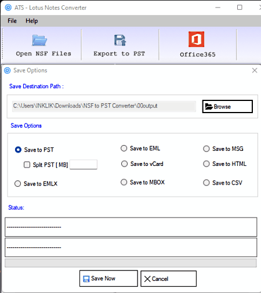Click the Browse button for destination
Image resolution: width=261 pixels, height=293 pixels.
pyautogui.click(x=227, y=106)
